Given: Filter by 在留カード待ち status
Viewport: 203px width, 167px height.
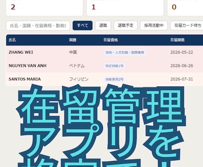Looking at the screenshot, I should (x=187, y=25).
